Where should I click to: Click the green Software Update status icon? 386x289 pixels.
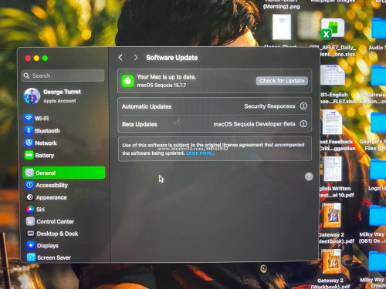coord(127,81)
